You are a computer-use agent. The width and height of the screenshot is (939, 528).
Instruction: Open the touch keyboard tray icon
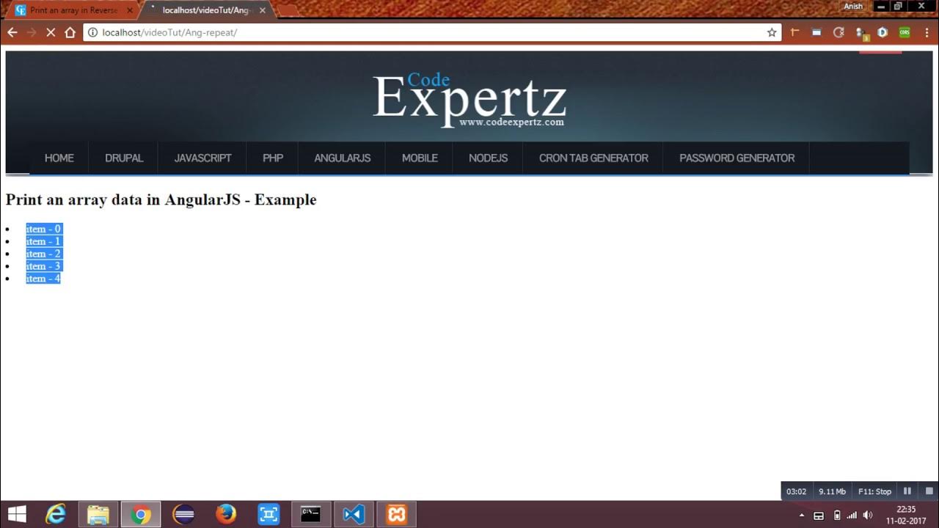[x=819, y=515]
